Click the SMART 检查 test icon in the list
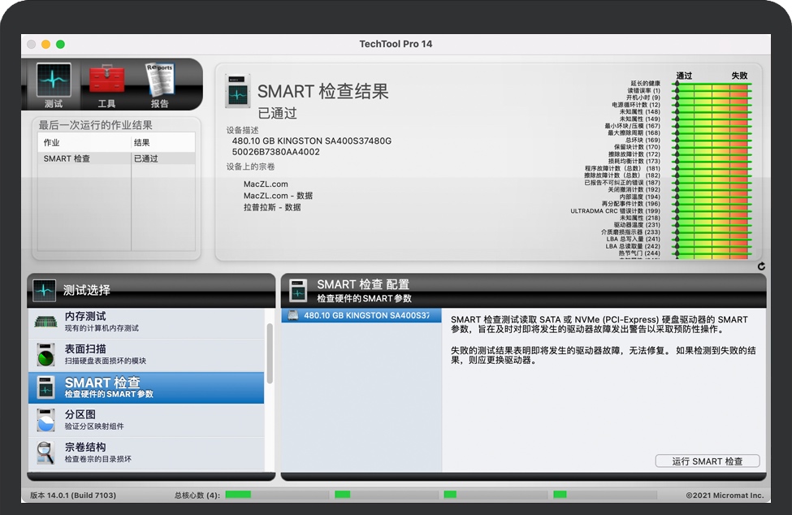This screenshot has width=792, height=515. tap(46, 385)
